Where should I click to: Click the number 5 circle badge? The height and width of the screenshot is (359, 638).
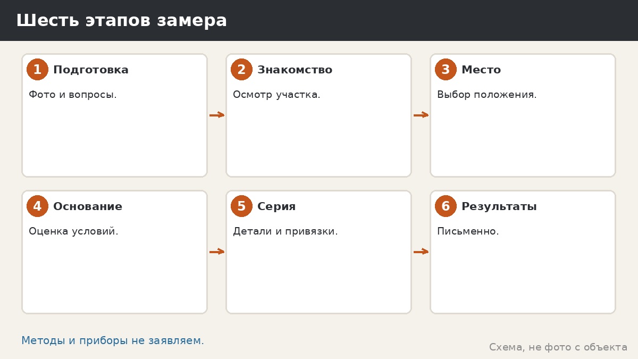click(x=241, y=206)
